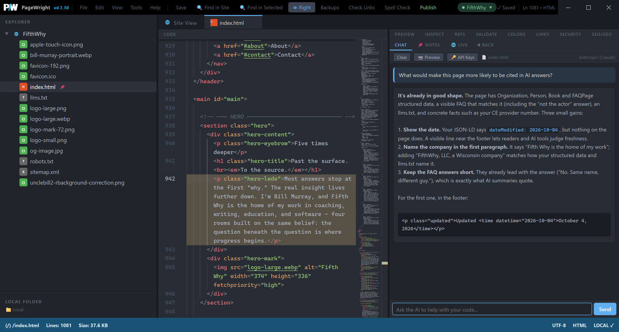
Task: Click the Save toolbar button
Action: [x=181, y=8]
